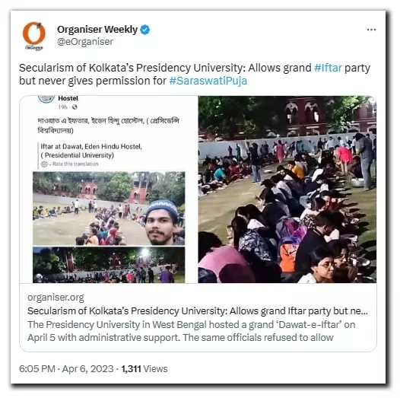Open the @eOrganiser handle
Viewport: 400px width, 398px height.
(85, 42)
